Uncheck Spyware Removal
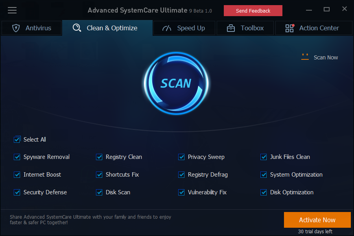The height and width of the screenshot is (236, 354). [17, 157]
